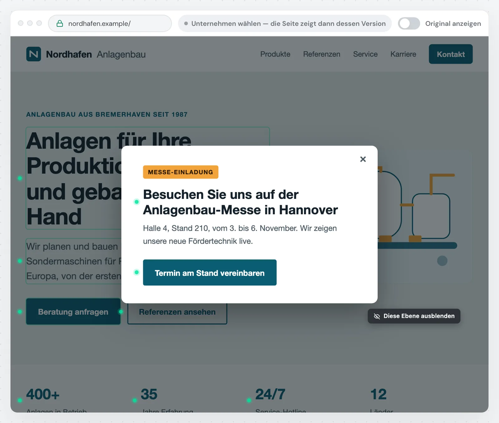The height and width of the screenshot is (423, 499).
Task: Click green marker left of hero headline
Action: 20,178
